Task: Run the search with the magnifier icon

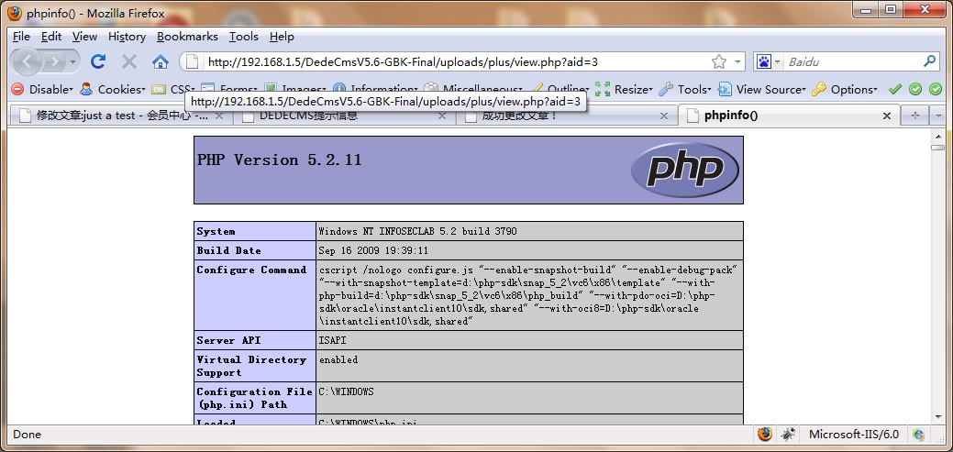Action: 930,61
